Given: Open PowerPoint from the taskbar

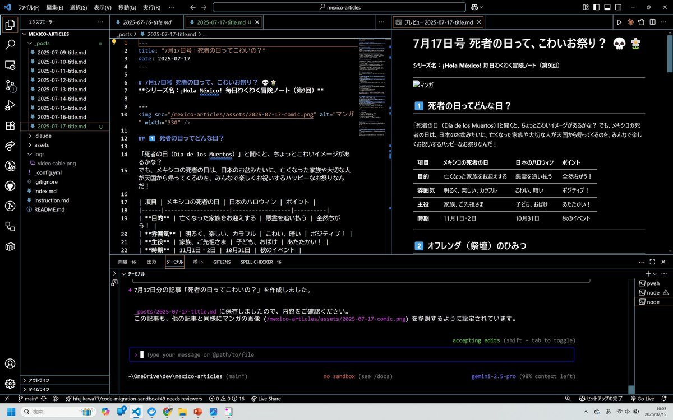Looking at the screenshot, I should pyautogui.click(x=198, y=412).
